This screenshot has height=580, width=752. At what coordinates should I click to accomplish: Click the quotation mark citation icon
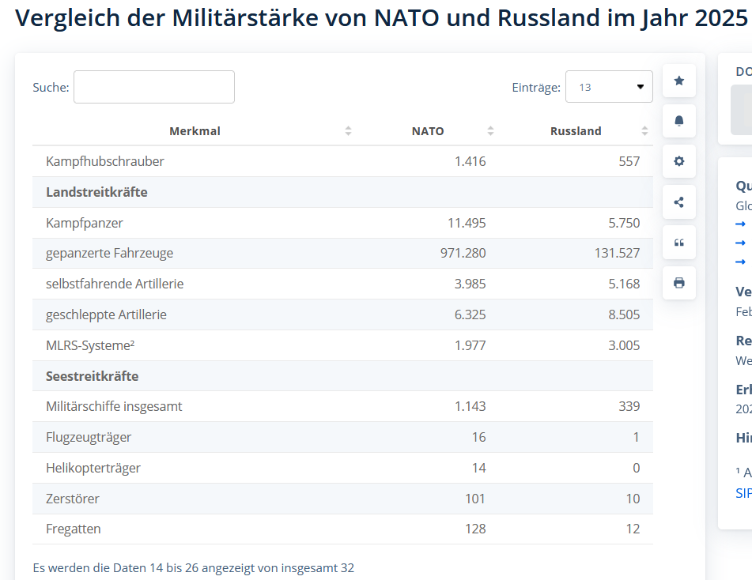point(678,242)
